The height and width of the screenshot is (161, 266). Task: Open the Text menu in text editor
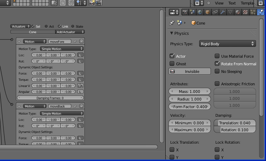tap(232, 3)
